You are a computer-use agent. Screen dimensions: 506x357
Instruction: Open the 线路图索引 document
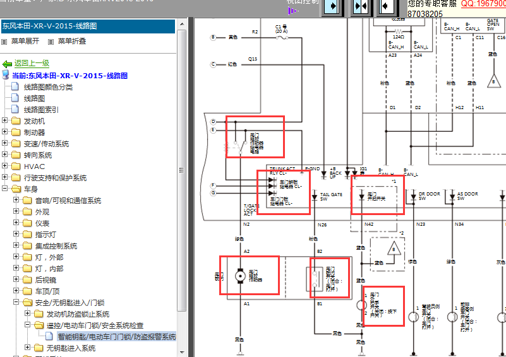[x=41, y=110]
